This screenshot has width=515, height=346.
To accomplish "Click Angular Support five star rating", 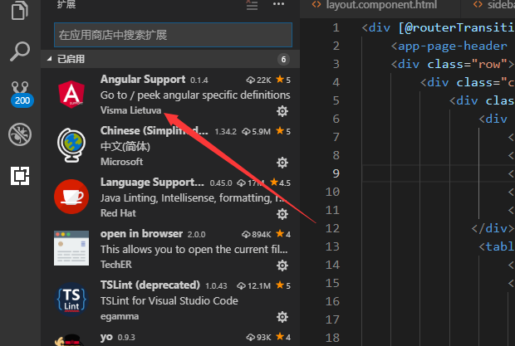I will click(283, 80).
